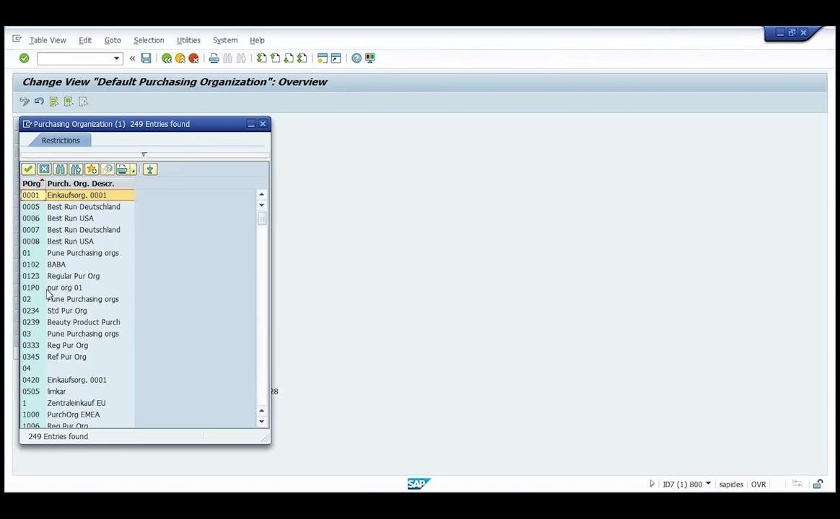Select row 0333 Reg Pur Org
The width and height of the screenshot is (840, 519).
77,345
